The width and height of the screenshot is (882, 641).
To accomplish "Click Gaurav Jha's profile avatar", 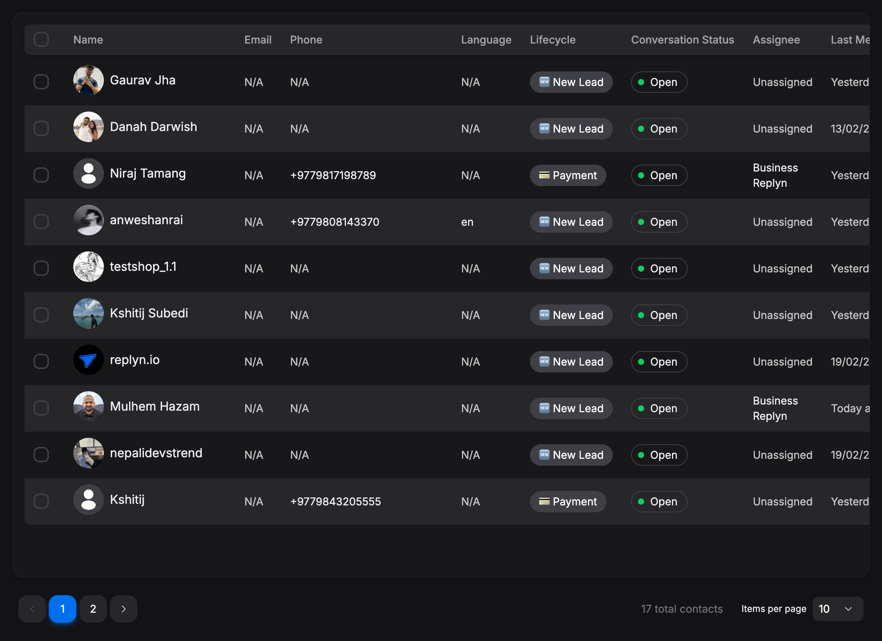I will click(x=88, y=80).
